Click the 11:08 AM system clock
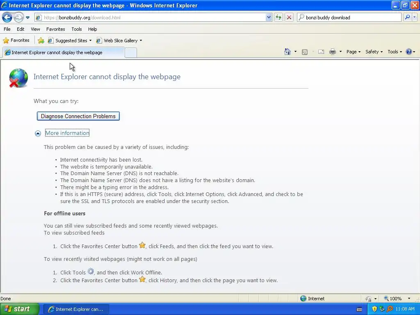This screenshot has height=315, width=420. 405,309
